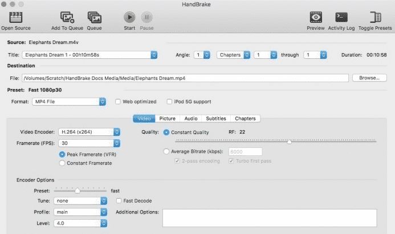Click the encoder Preset speed slider handle
This screenshot has width=395, height=234.
point(78,191)
